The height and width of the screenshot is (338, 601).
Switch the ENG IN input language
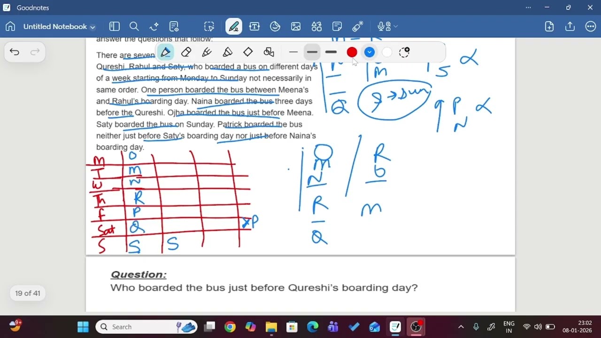tap(509, 327)
